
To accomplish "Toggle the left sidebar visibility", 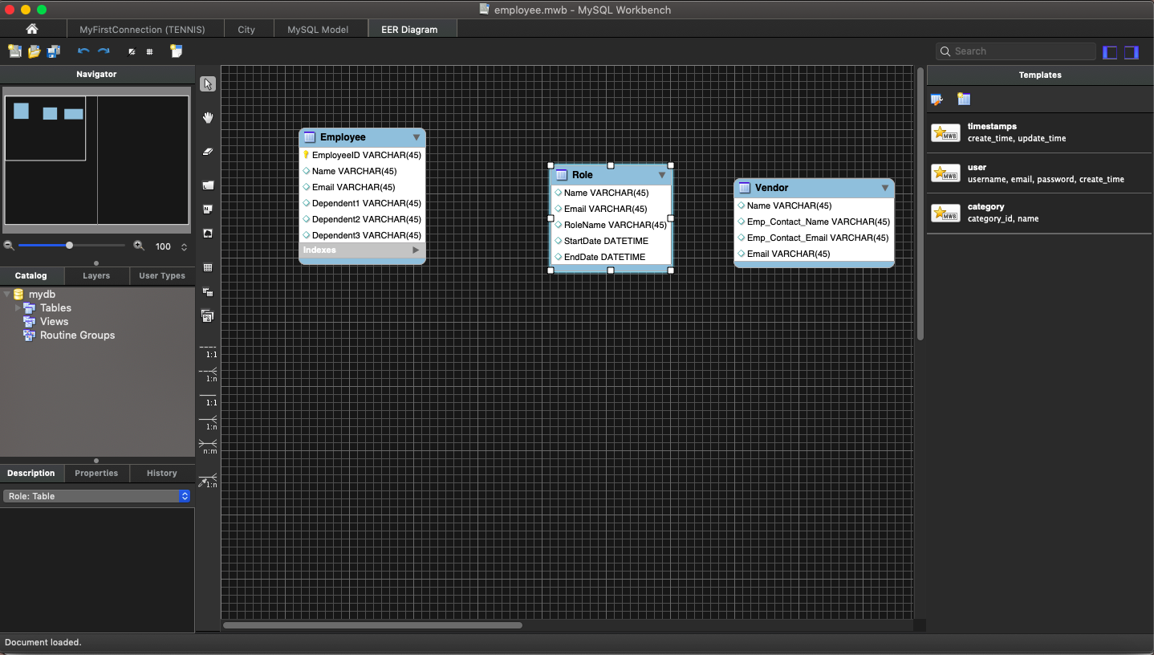I will (x=1111, y=52).
